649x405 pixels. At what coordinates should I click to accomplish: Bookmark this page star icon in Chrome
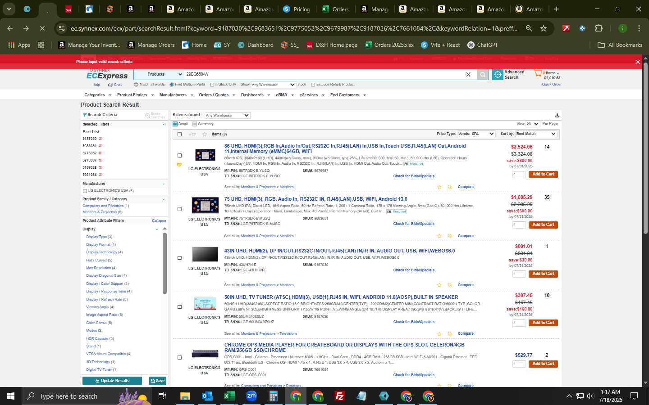544,28
